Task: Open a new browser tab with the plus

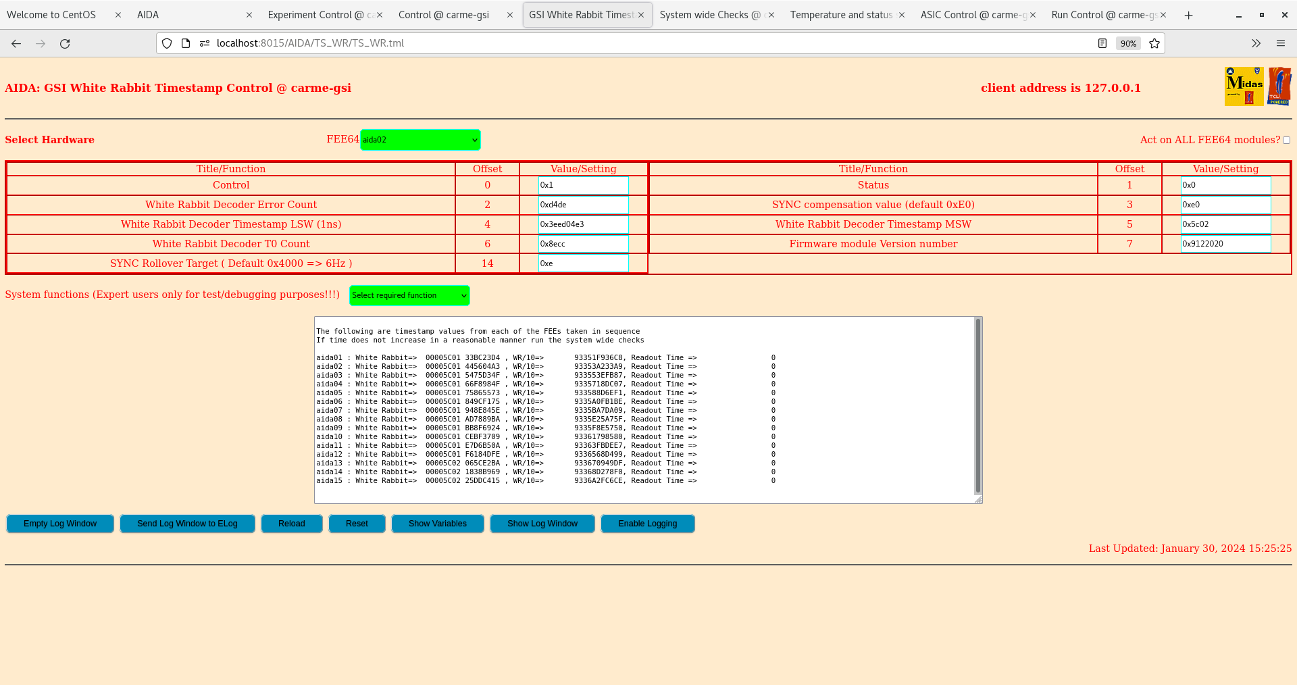Action: point(1188,14)
